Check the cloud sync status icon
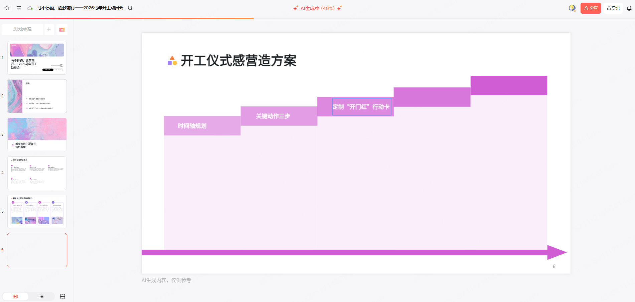The height and width of the screenshot is (302, 635). [30, 8]
